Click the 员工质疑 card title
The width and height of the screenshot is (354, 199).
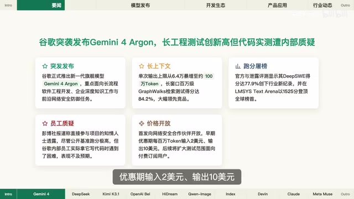pyautogui.click(x=62, y=123)
